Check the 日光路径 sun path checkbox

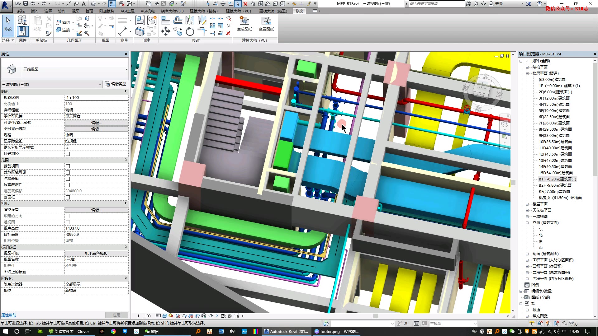[x=68, y=154]
